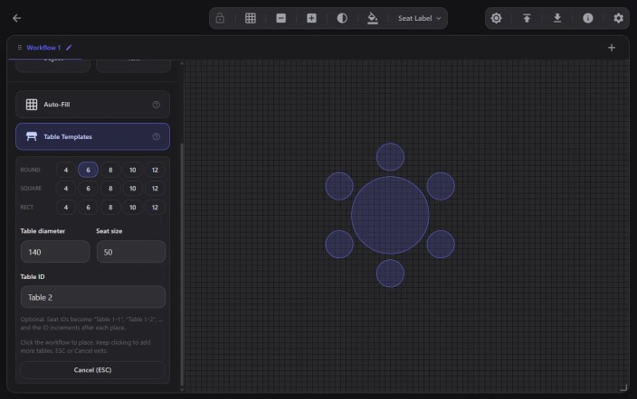Screen dimensions: 637x399
Task: Toggle the lock icon in the toolbar
Action: click(220, 18)
